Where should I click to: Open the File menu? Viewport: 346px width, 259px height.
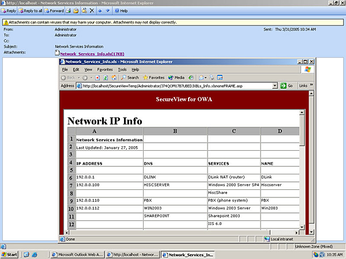coord(65,69)
